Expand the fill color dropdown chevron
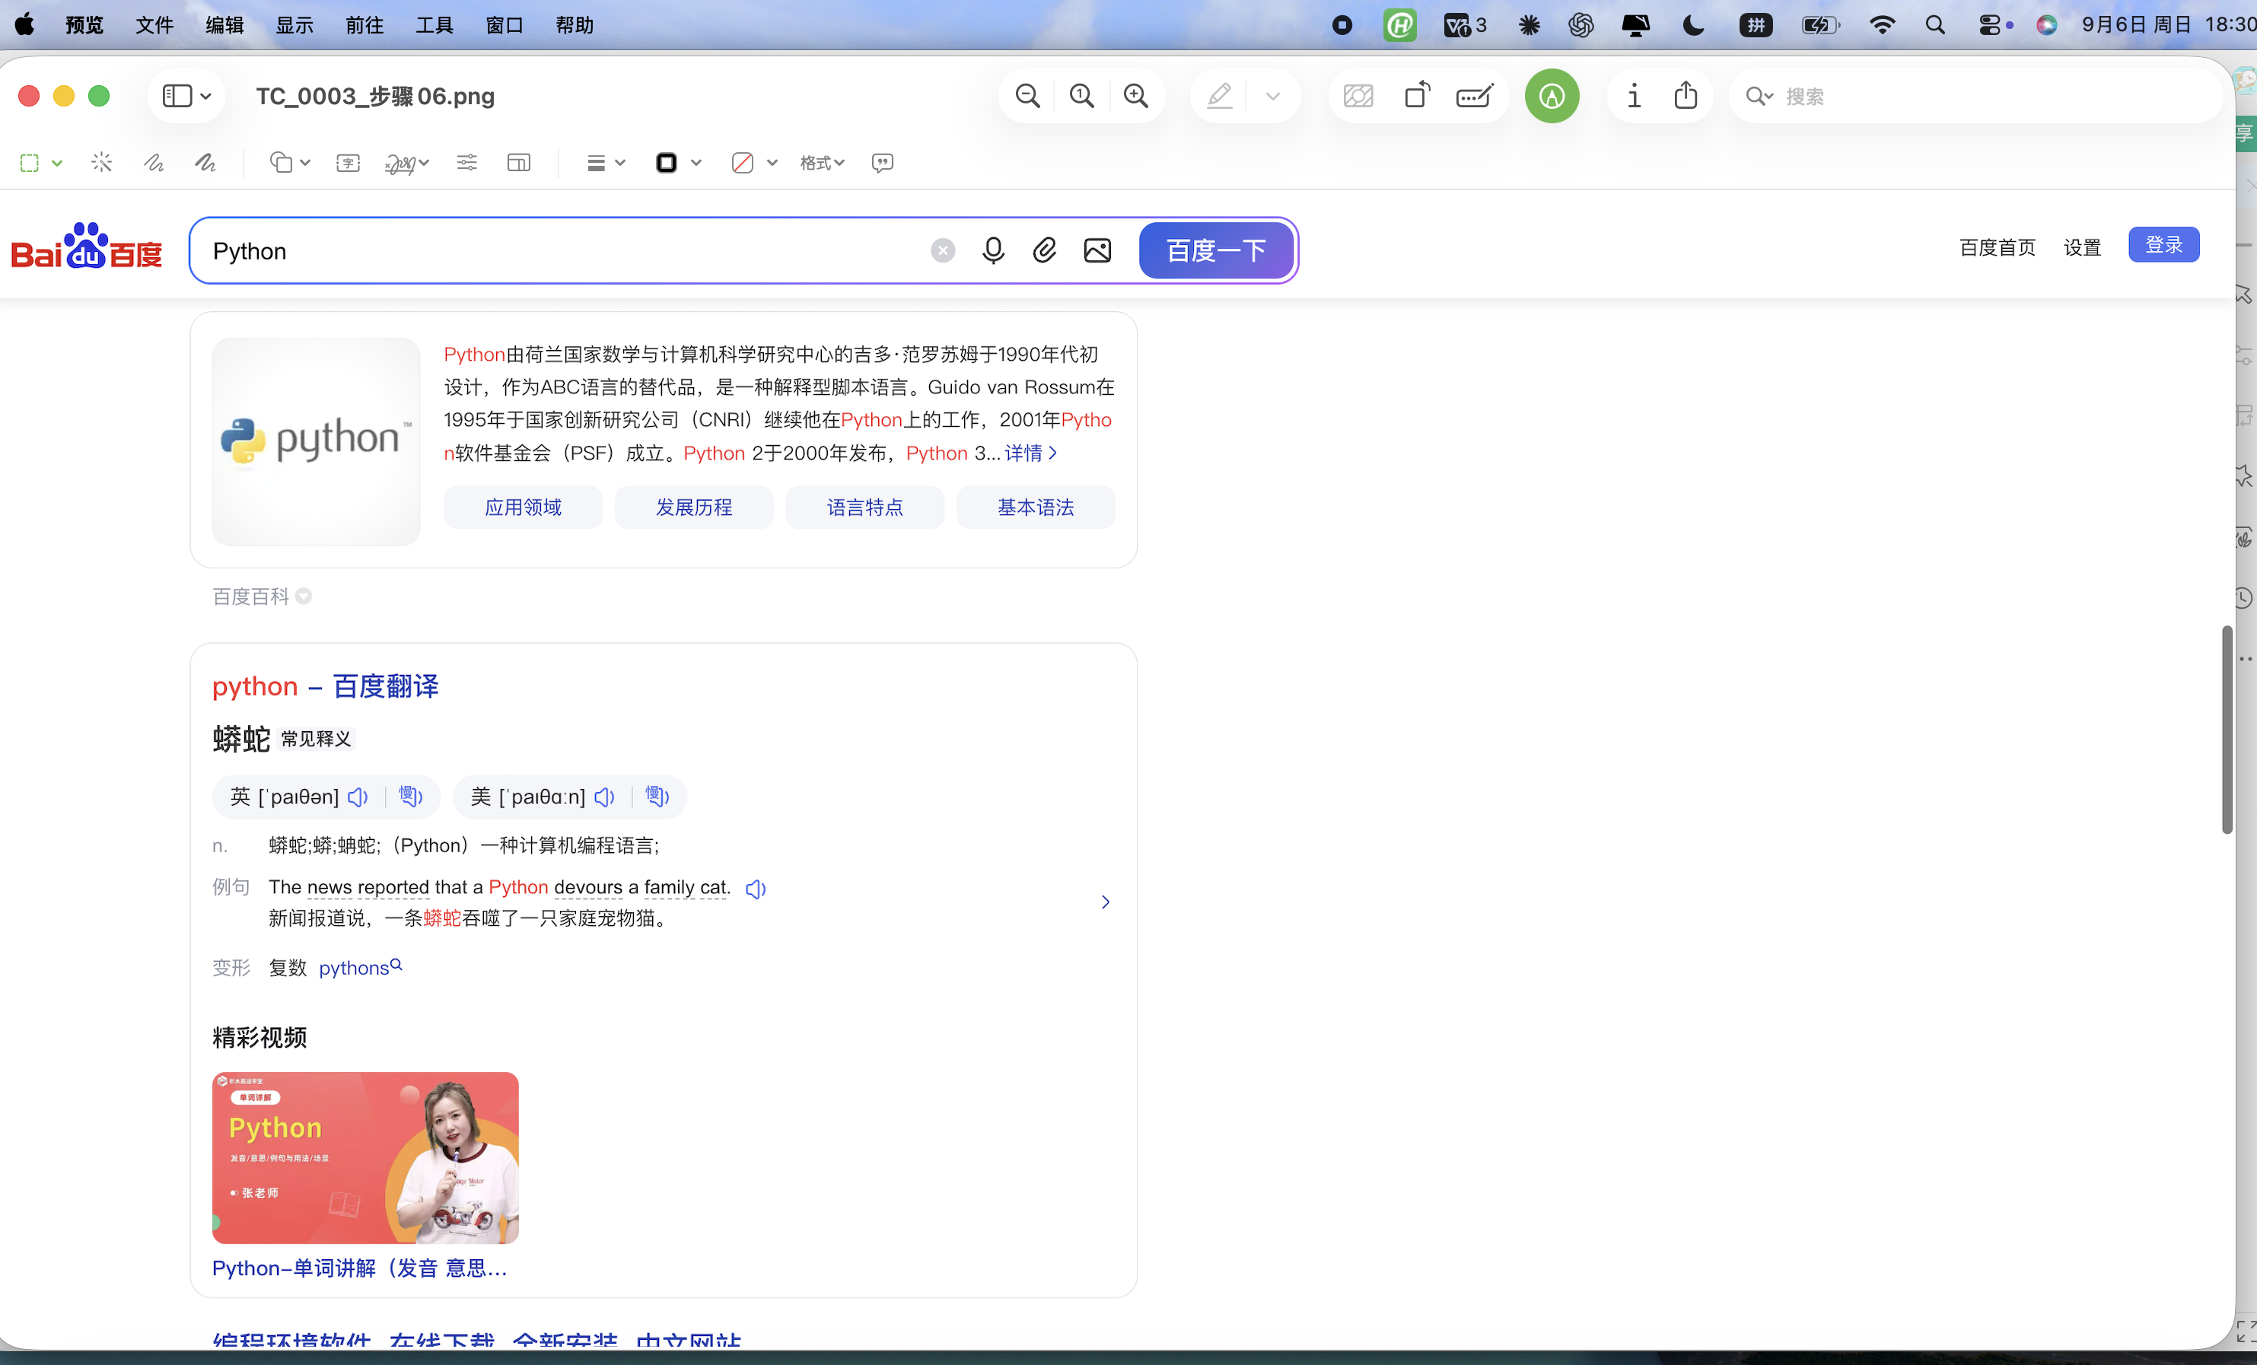Viewport: 2257px width, 1365px height. [772, 163]
